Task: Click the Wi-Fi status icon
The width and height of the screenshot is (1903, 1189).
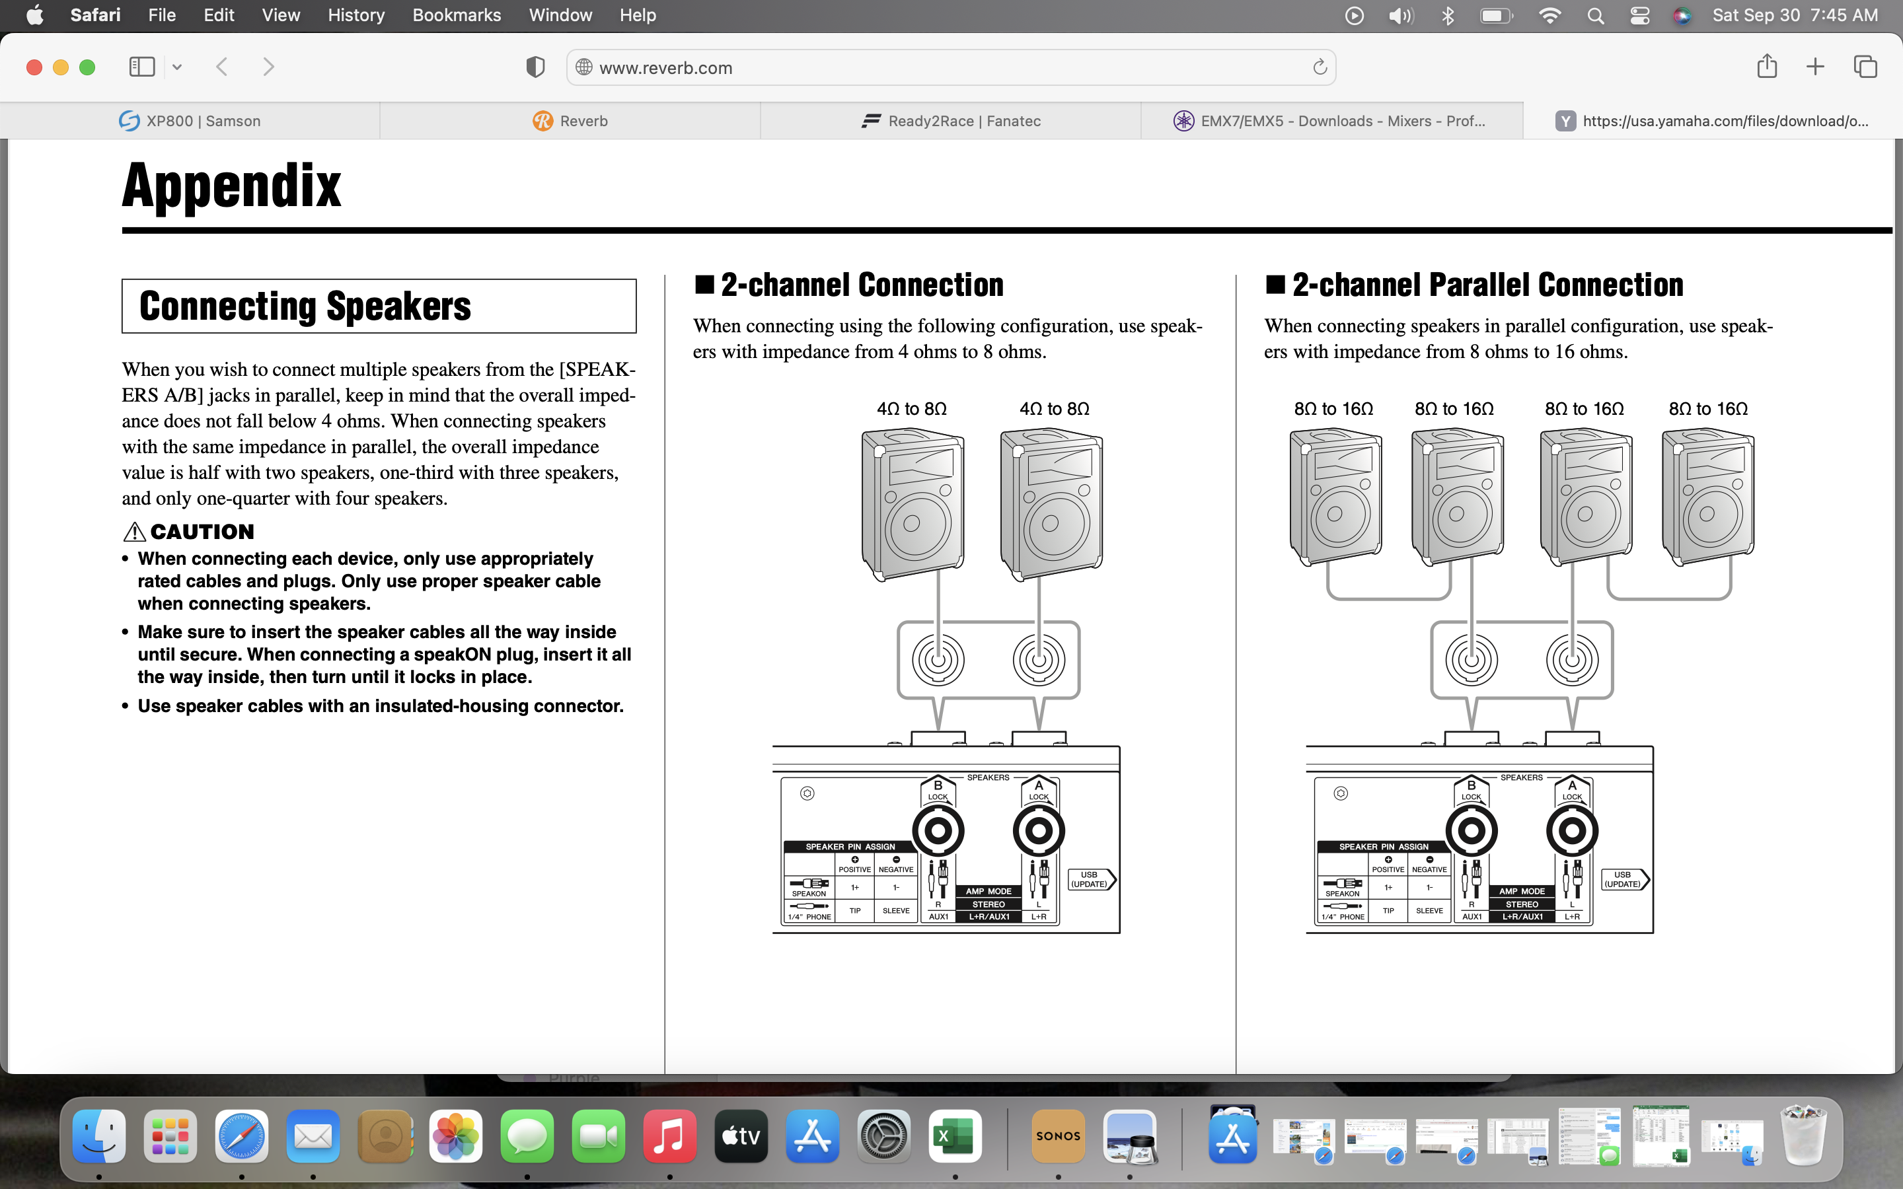Action: tap(1549, 15)
